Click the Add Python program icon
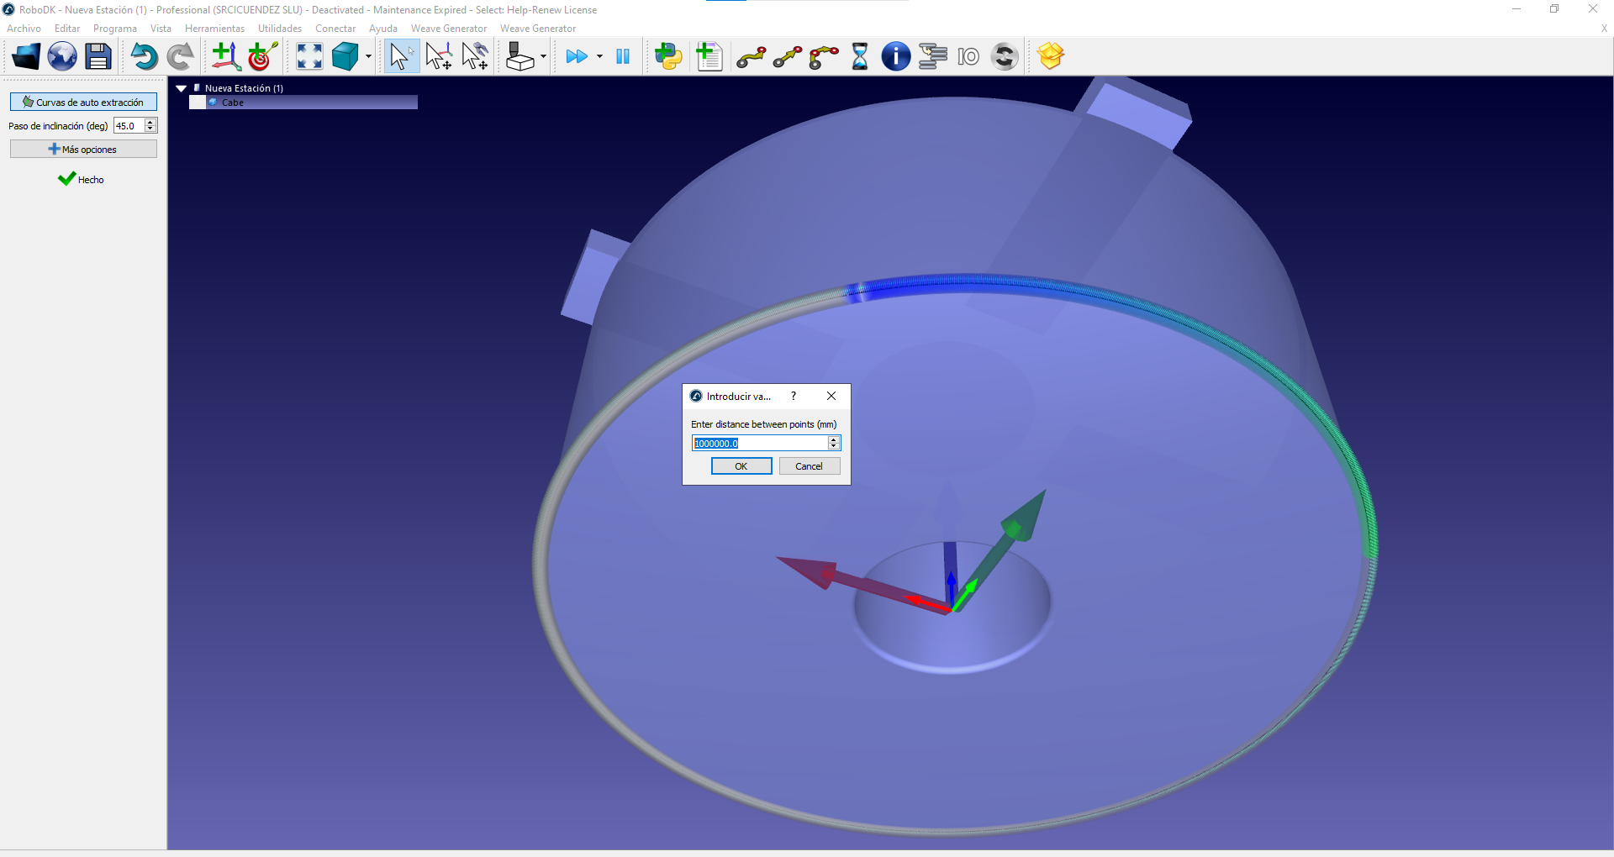Screen dimensions: 1614x857 pos(669,56)
